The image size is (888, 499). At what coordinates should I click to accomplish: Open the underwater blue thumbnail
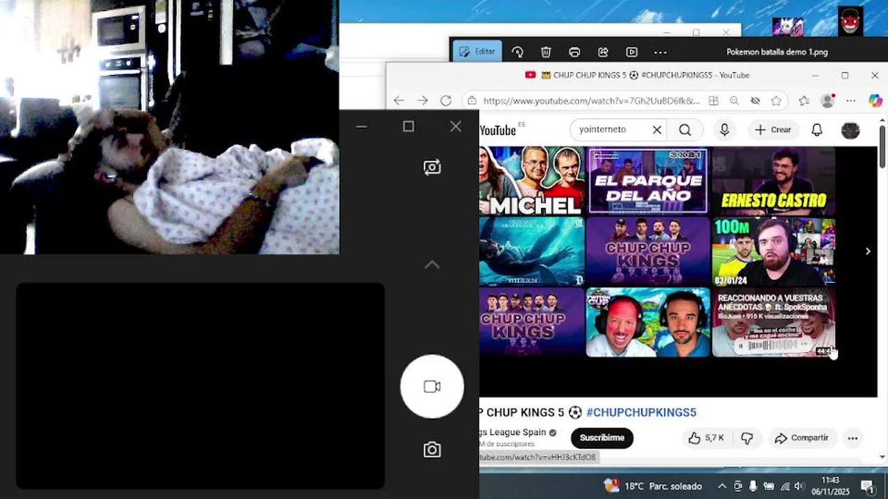532,251
